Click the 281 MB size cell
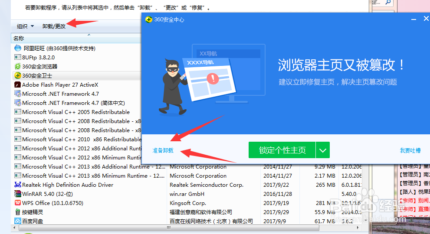The height and width of the screenshot is (234, 430). (x=325, y=203)
